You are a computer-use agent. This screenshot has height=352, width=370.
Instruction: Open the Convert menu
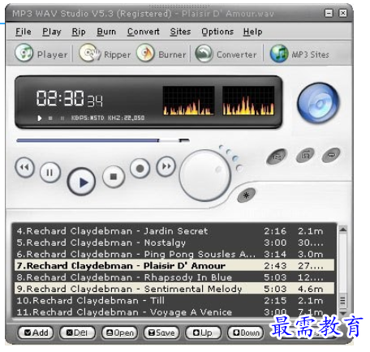(144, 32)
